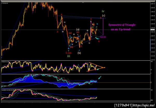
Task: Select the 'on an Up-trend' annotation
Action: pos(120,29)
